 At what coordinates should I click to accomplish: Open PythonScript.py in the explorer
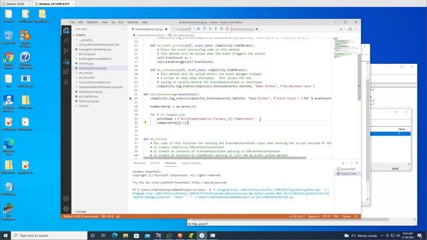pos(89,101)
